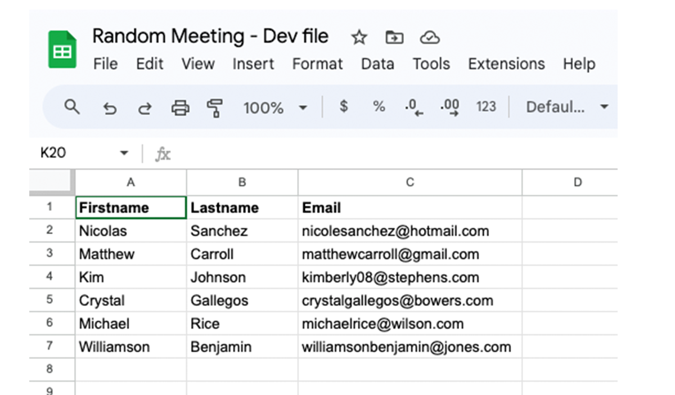The image size is (675, 395).
Task: Click the undo arrow
Action: click(x=110, y=107)
